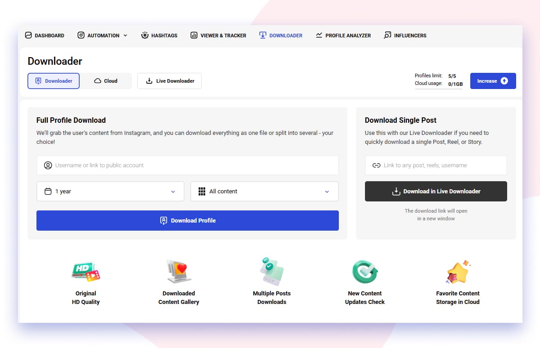Screen dimensions: 540x348
Task: Select the Dashboard navigation item
Action: [45, 35]
